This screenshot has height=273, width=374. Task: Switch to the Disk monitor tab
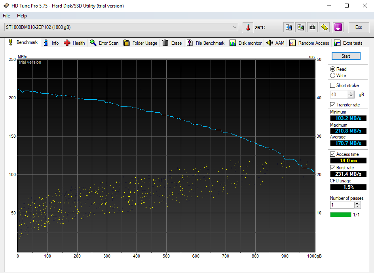coord(245,43)
